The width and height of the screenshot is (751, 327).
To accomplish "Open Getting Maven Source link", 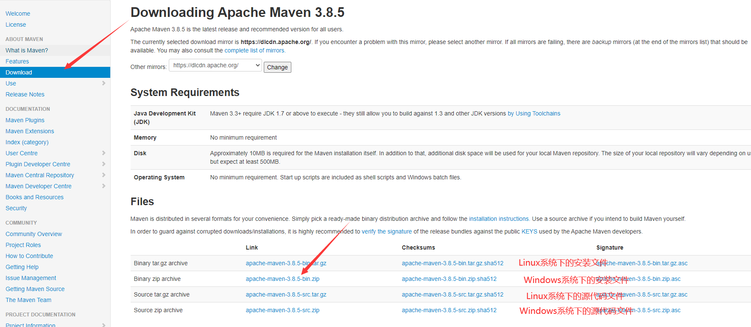I will coord(35,289).
